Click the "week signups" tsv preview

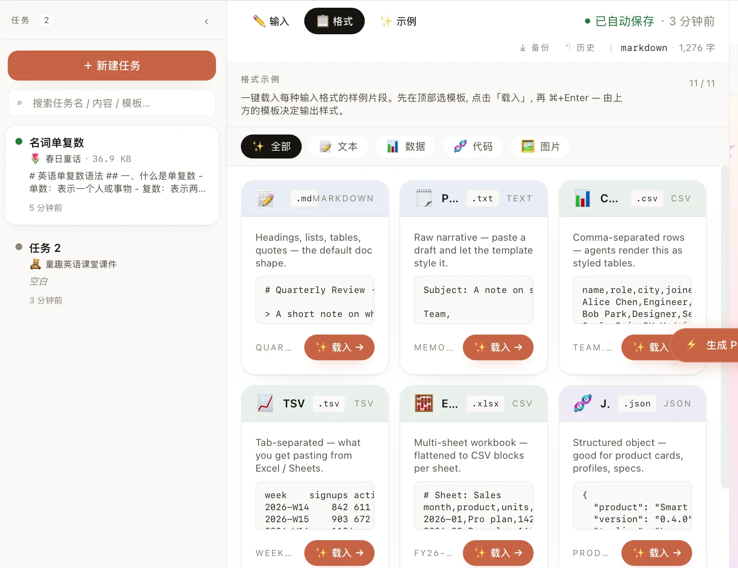pos(315,506)
